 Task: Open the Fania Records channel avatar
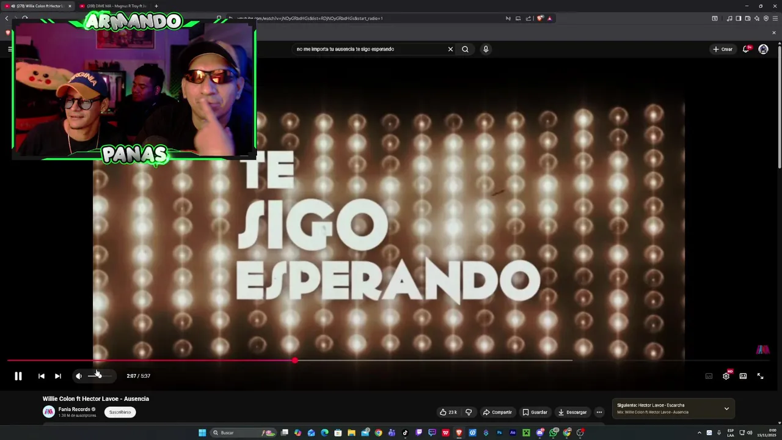[x=48, y=412]
